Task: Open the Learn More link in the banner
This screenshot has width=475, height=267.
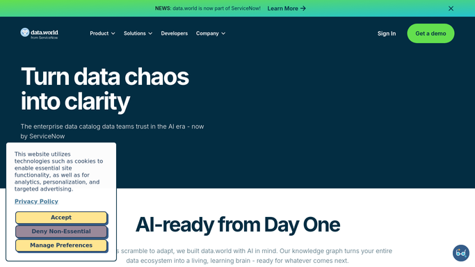Action: pyautogui.click(x=287, y=8)
